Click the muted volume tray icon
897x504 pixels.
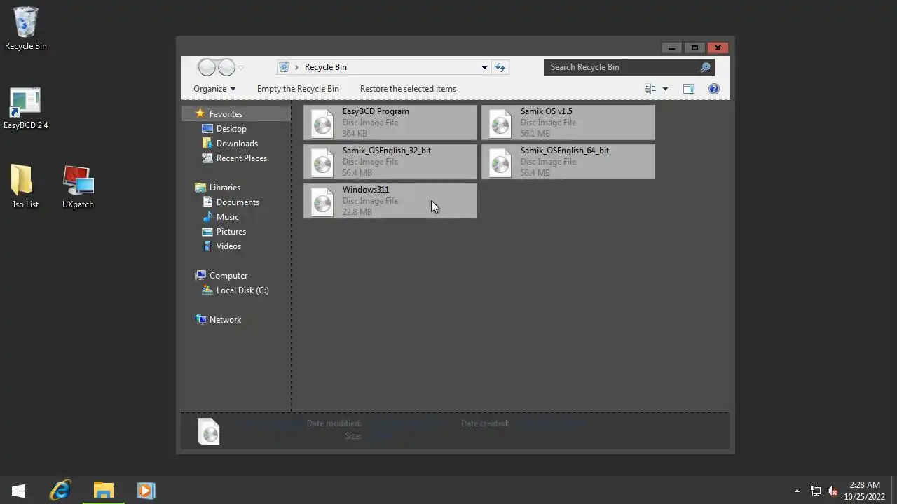[x=833, y=491]
